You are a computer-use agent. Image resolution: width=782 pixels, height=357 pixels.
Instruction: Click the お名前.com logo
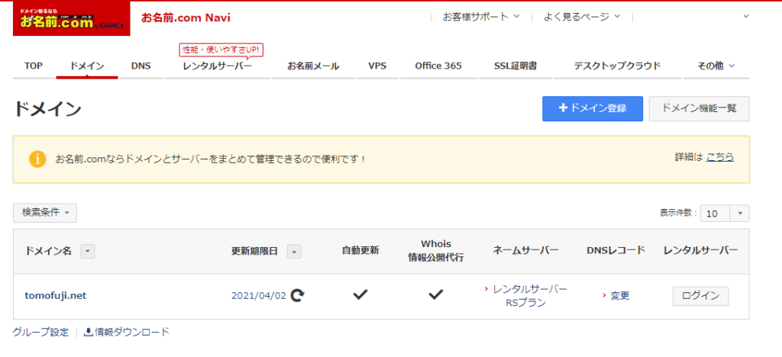pos(71,18)
